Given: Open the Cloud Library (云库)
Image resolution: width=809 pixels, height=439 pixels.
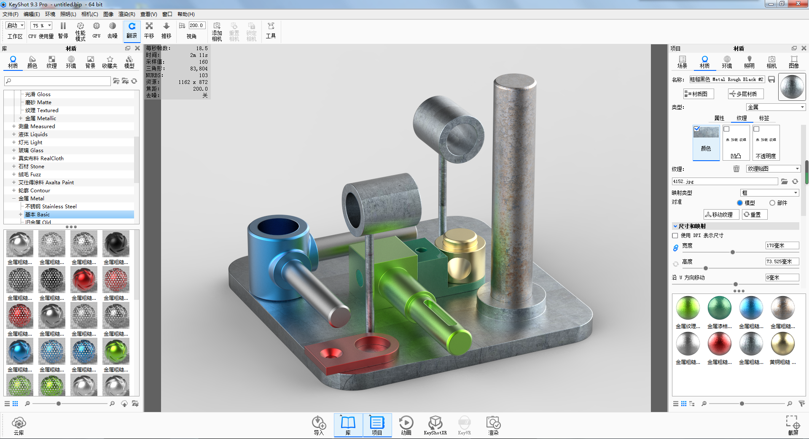Looking at the screenshot, I should [19, 426].
